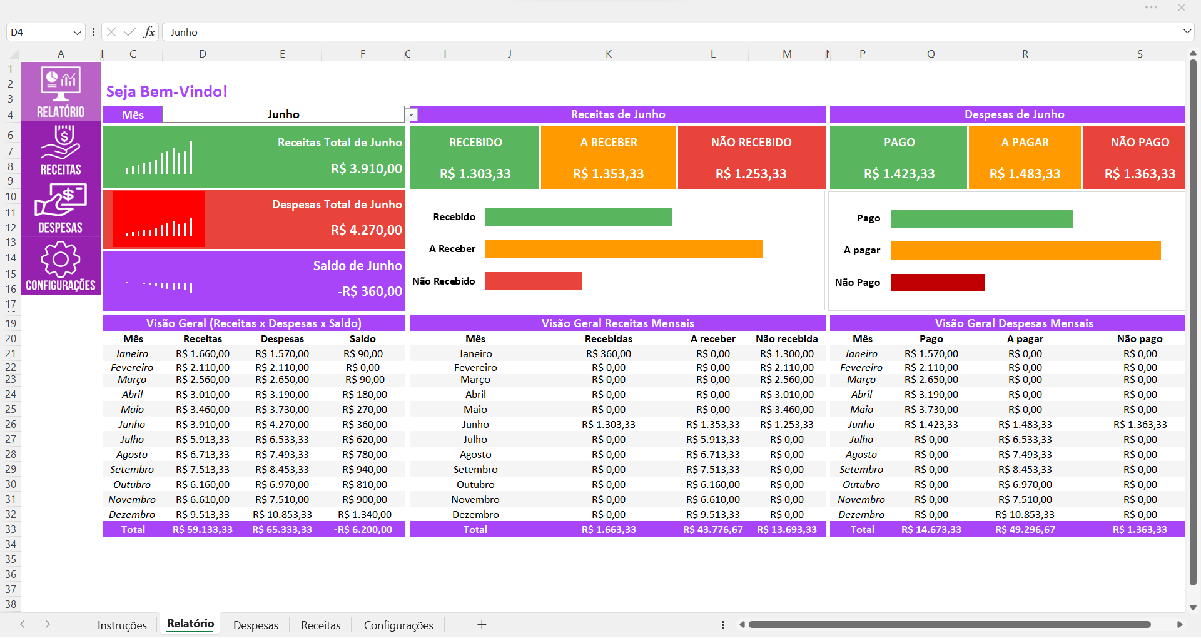Open the Configurações gear icon
Image resolution: width=1201 pixels, height=638 pixels.
(x=61, y=266)
